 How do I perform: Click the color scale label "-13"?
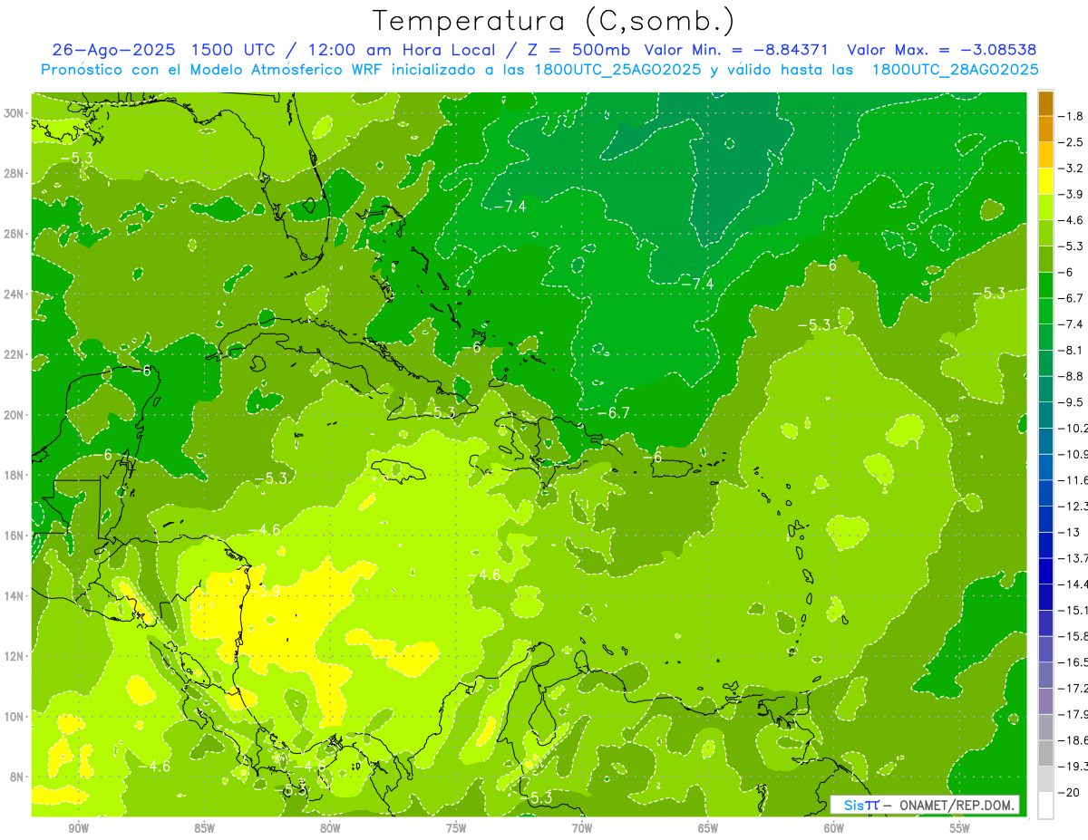click(1070, 532)
